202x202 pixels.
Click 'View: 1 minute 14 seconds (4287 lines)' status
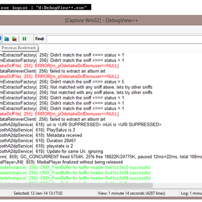(x=132, y=193)
